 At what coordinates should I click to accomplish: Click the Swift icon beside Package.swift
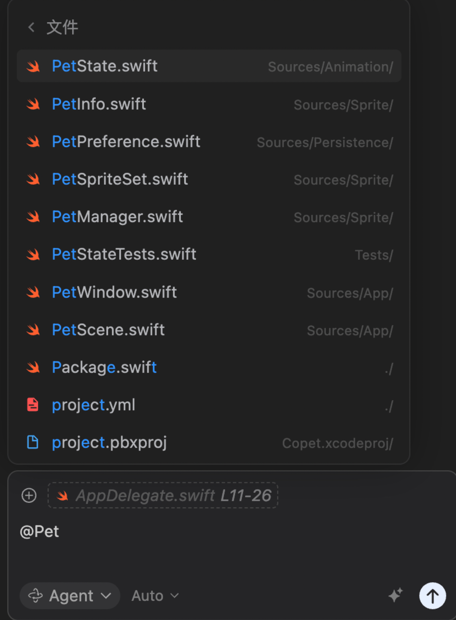tap(33, 367)
